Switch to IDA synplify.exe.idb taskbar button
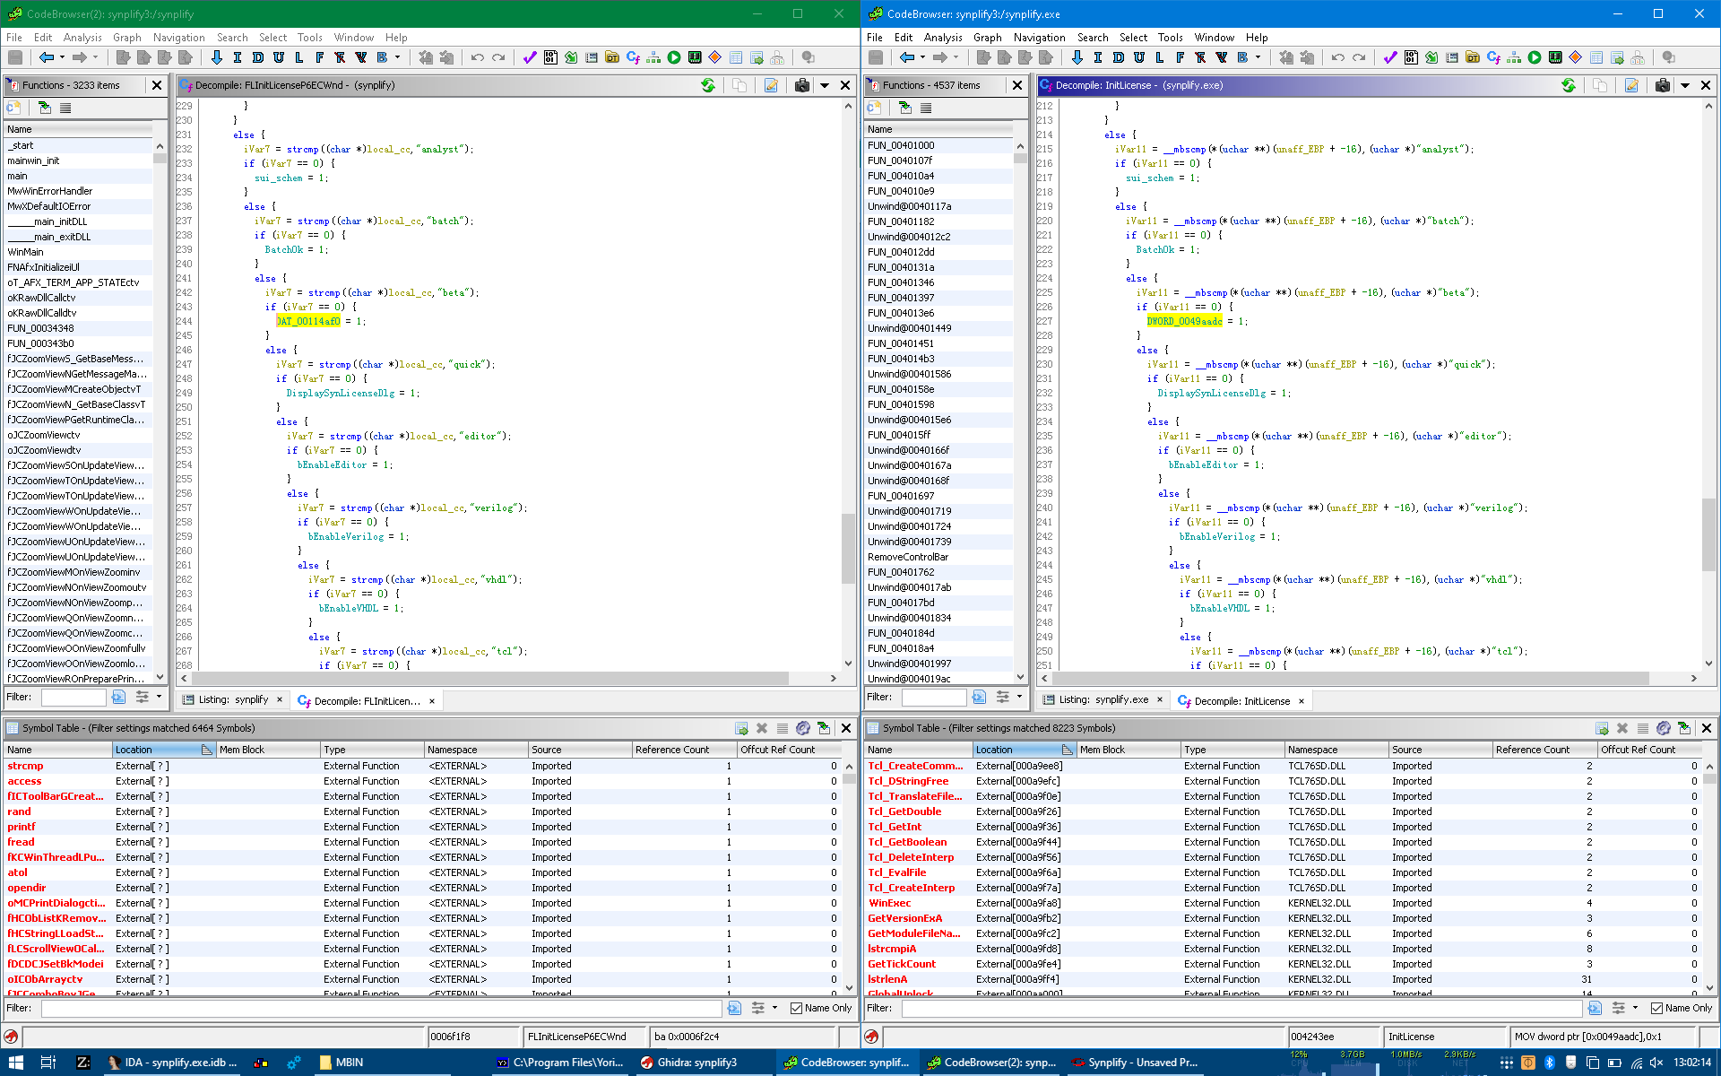Image resolution: width=1721 pixels, height=1076 pixels. click(171, 1063)
